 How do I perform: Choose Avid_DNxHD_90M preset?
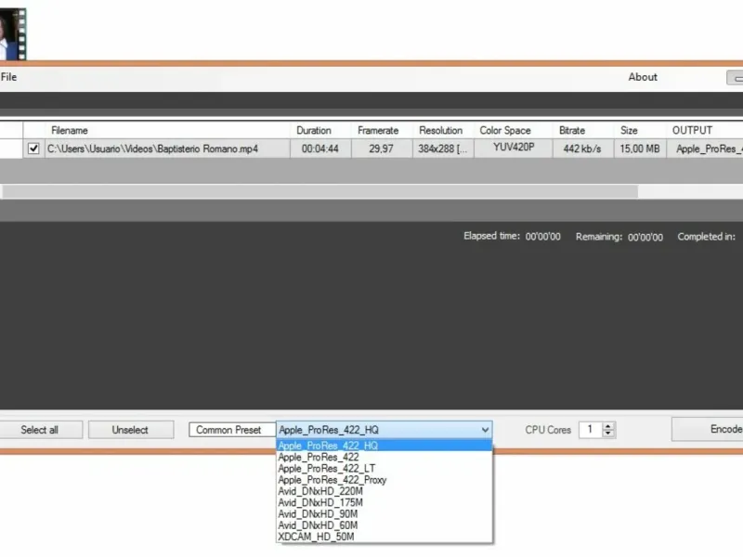[384, 514]
